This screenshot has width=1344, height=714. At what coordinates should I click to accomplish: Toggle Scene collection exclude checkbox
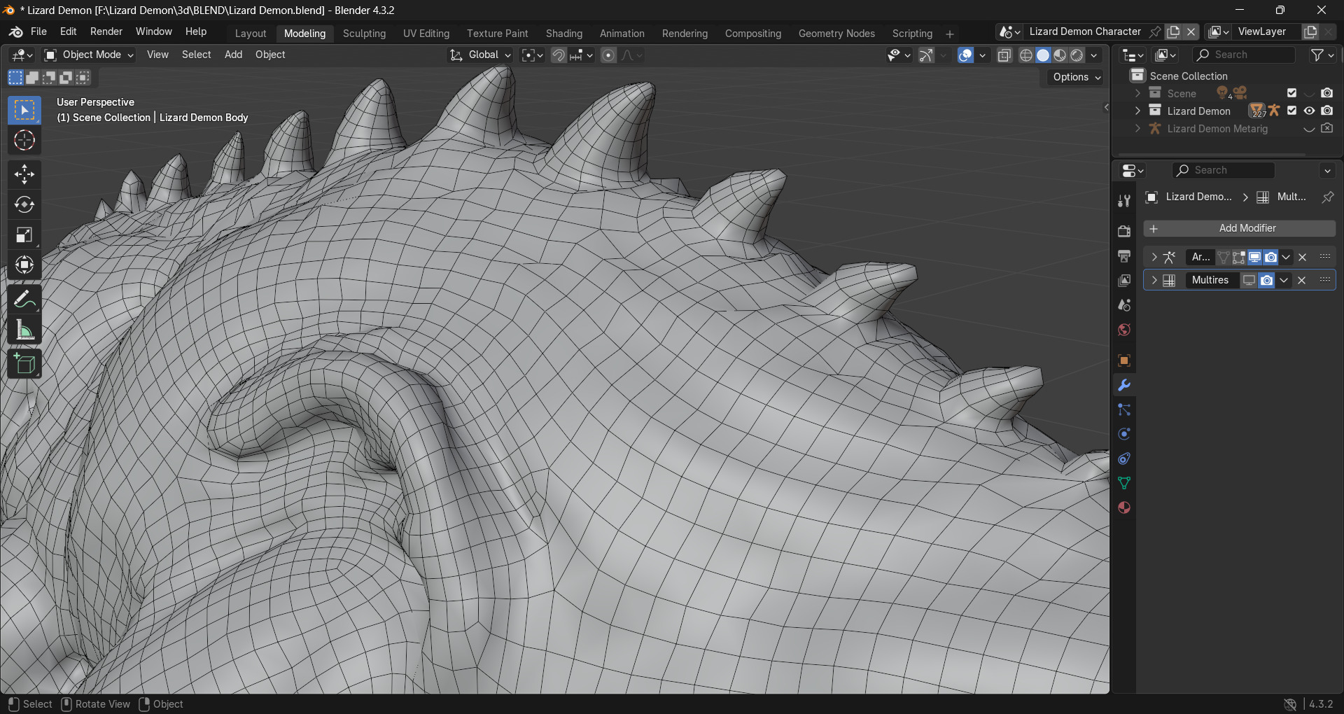1292,93
